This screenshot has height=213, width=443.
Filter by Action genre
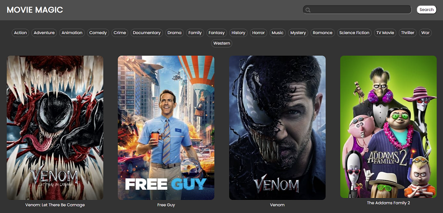coord(21,33)
